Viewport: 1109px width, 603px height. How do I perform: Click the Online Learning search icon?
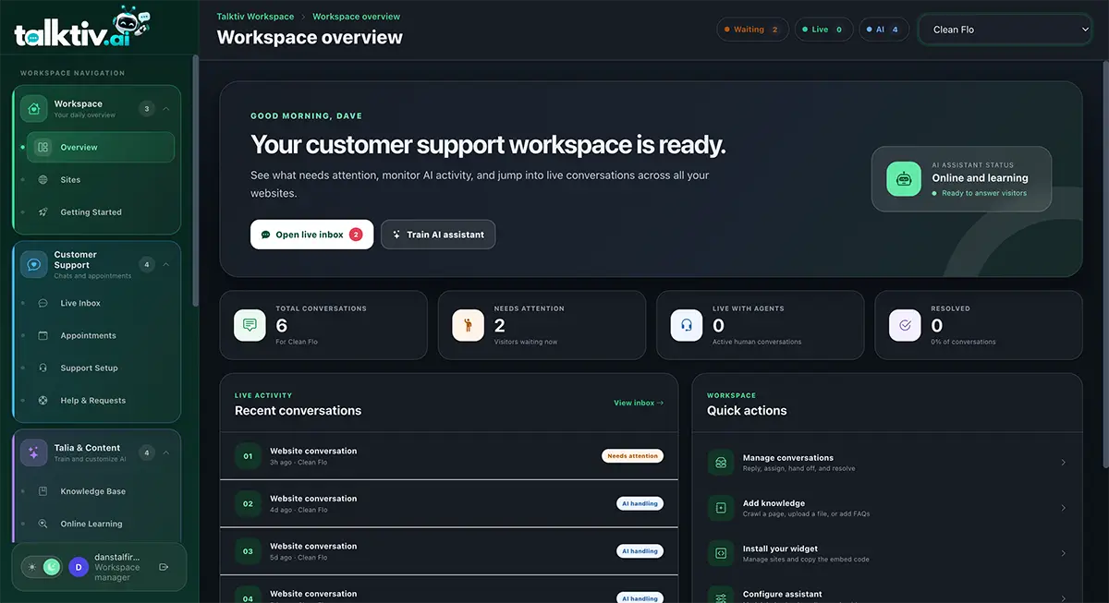(x=43, y=524)
